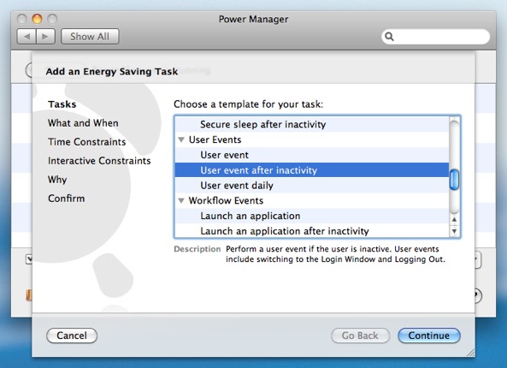Image resolution: width=507 pixels, height=368 pixels.
Task: Click the Show All button
Action: click(90, 37)
